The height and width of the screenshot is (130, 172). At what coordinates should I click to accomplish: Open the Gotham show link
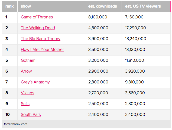coord(28,60)
